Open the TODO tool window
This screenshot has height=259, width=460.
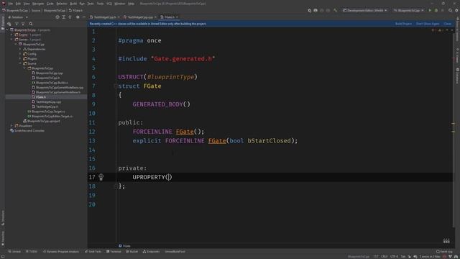pos(32,252)
